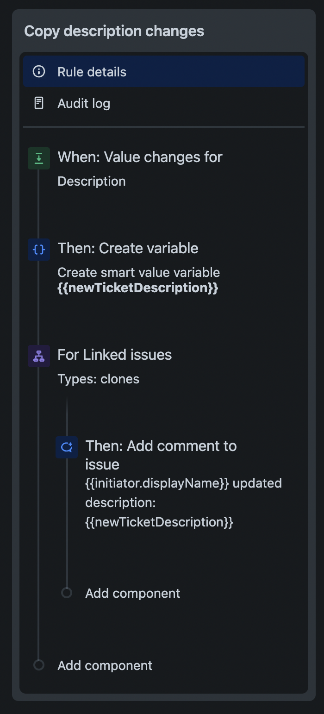Click the Copy description changes rule title

pyautogui.click(x=115, y=31)
